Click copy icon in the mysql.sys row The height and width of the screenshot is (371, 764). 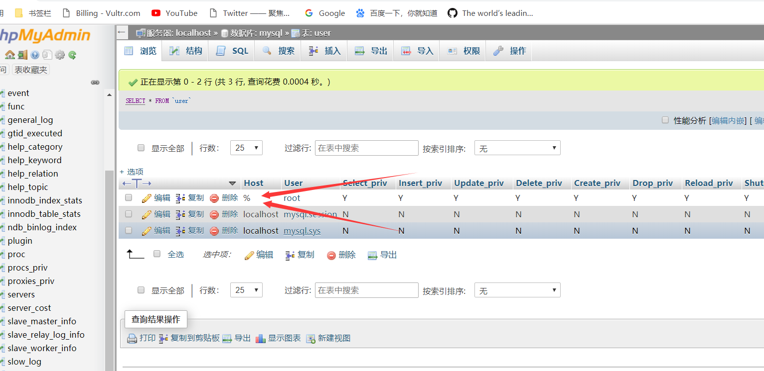(180, 231)
